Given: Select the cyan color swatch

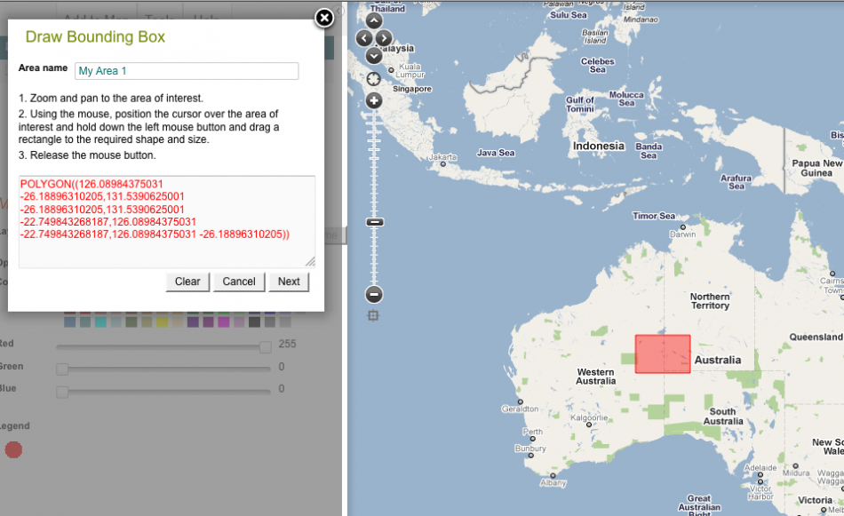Looking at the screenshot, I should 100,322.
